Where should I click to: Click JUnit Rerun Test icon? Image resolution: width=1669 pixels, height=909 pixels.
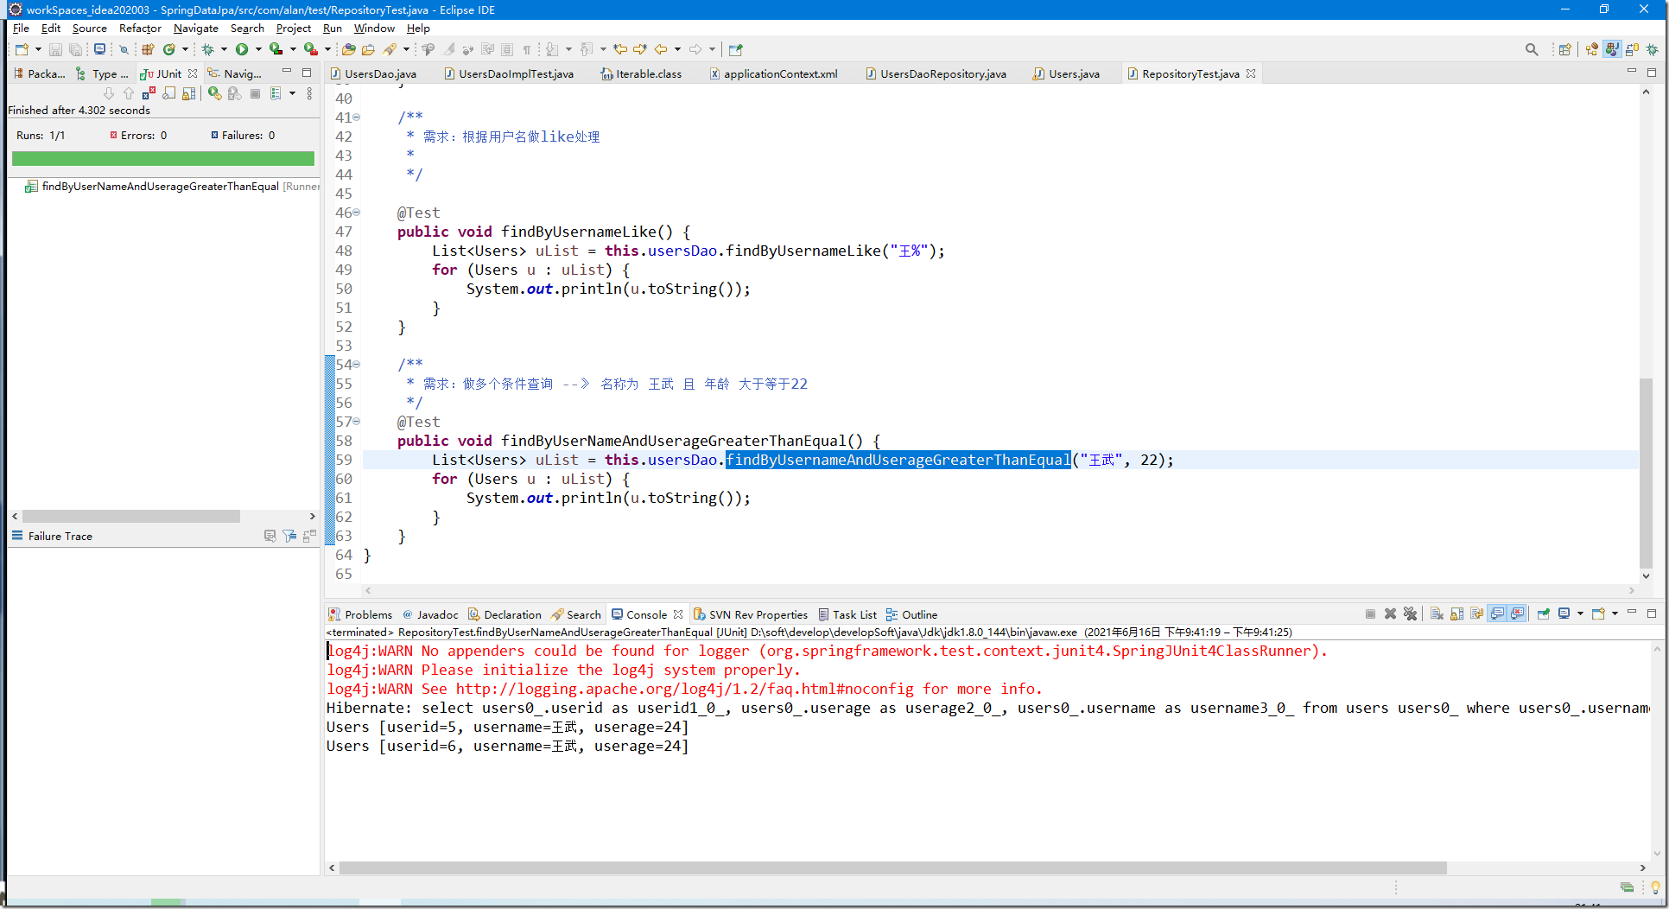(x=214, y=93)
